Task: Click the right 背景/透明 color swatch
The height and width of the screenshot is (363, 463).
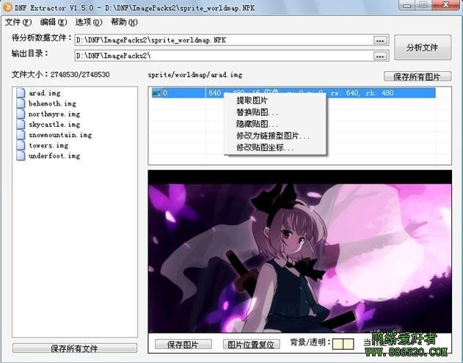Action: coord(349,344)
